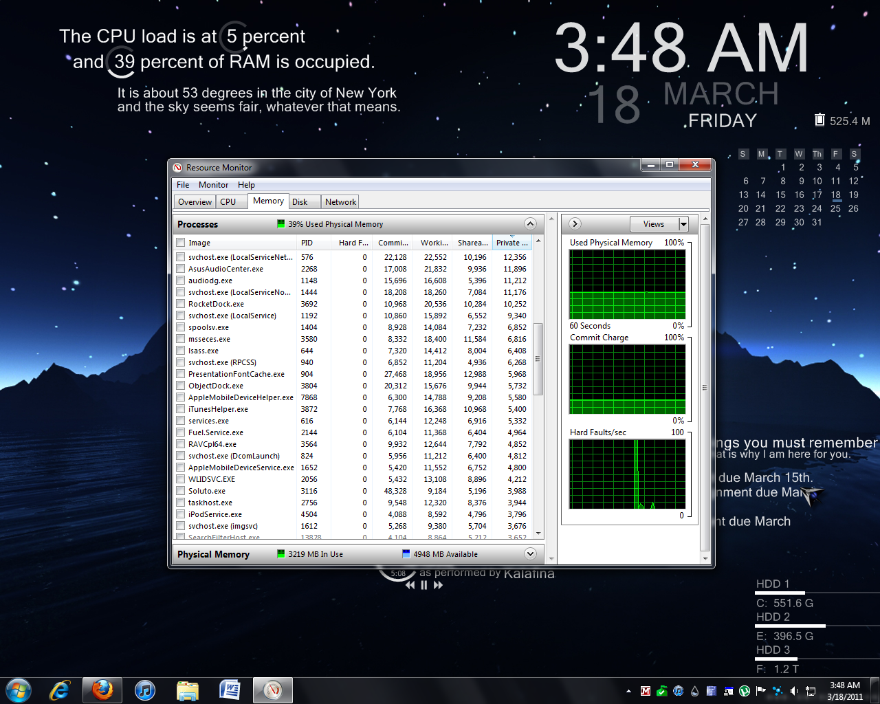Click the Processes list scrollbar thumb

point(538,358)
